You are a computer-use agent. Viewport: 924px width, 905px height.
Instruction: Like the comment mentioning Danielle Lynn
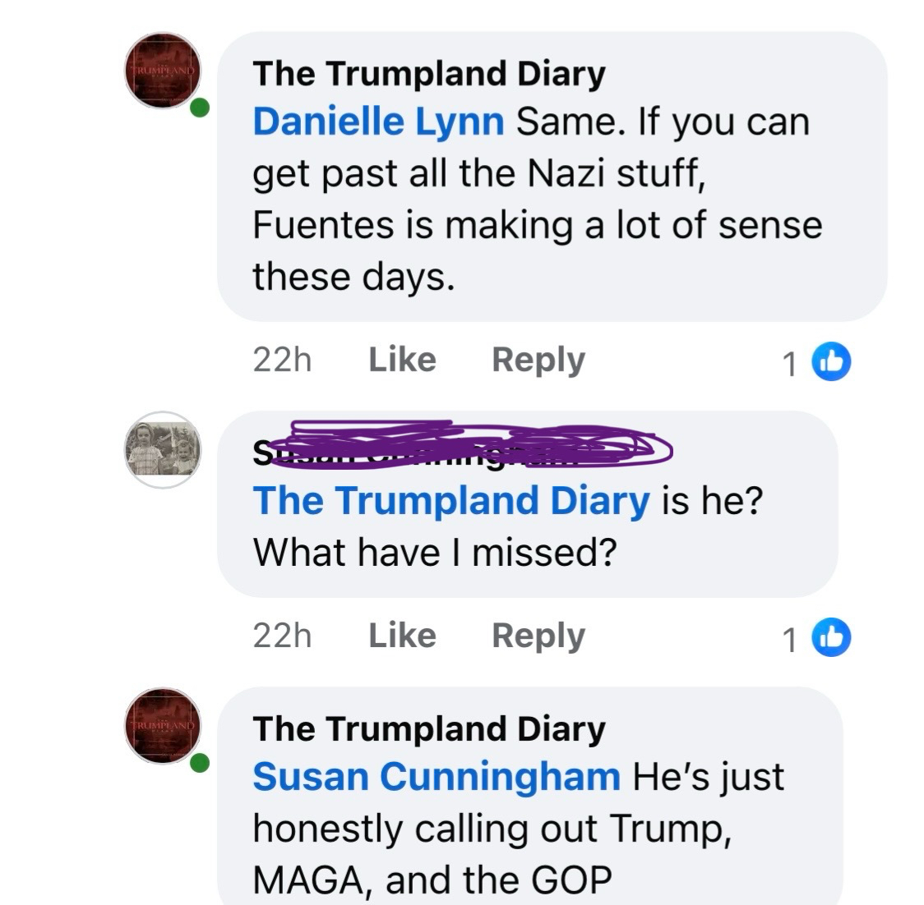coord(402,360)
